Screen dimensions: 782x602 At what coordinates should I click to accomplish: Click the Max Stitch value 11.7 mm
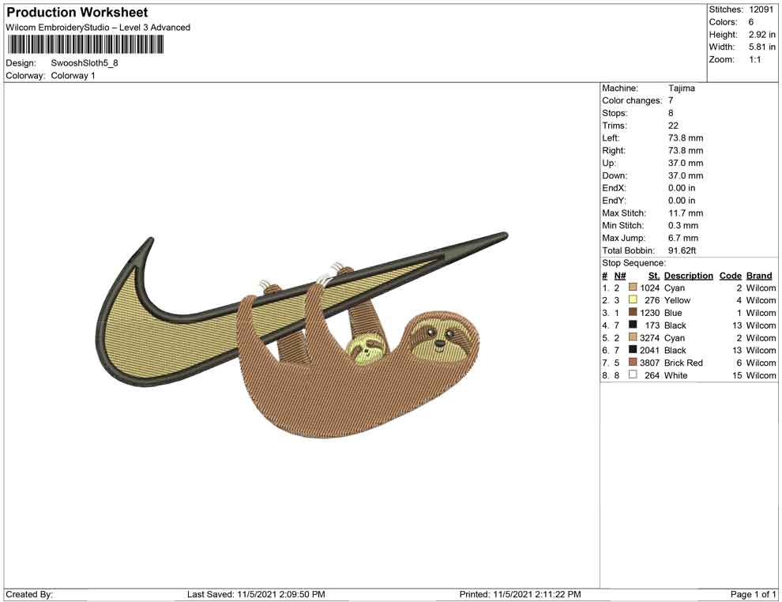point(686,213)
